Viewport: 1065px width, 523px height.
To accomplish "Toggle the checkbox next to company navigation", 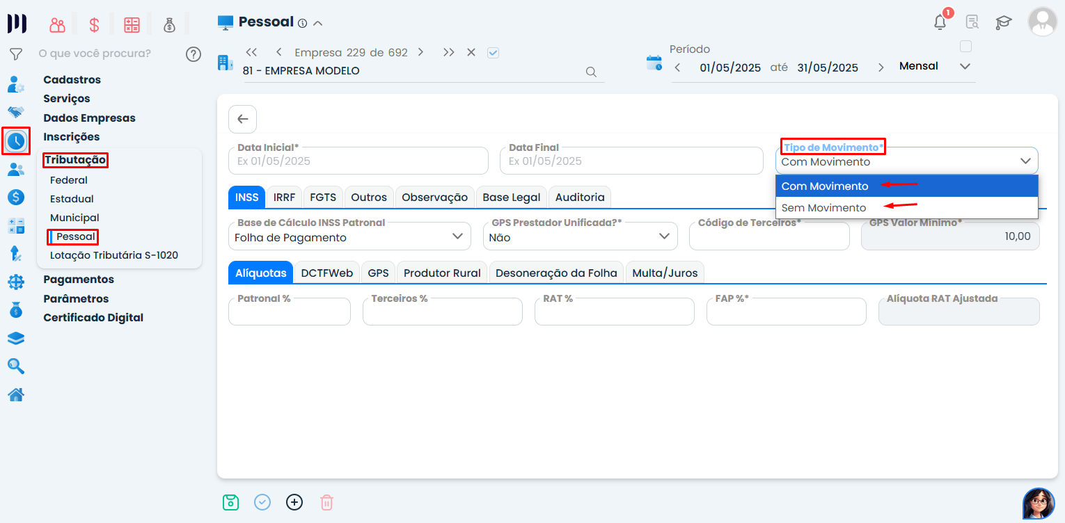I will coord(494,53).
